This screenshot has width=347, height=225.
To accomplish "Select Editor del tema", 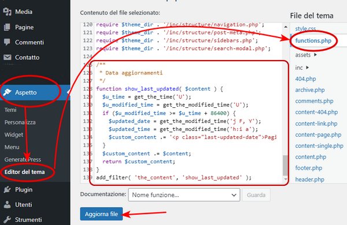I will click(24, 172).
